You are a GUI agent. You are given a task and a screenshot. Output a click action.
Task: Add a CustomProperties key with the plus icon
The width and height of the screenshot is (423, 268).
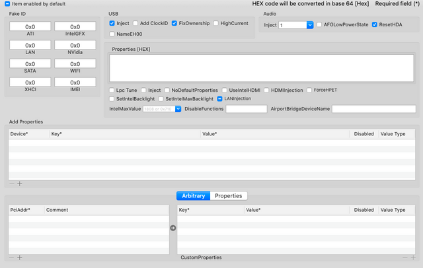pos(413,257)
